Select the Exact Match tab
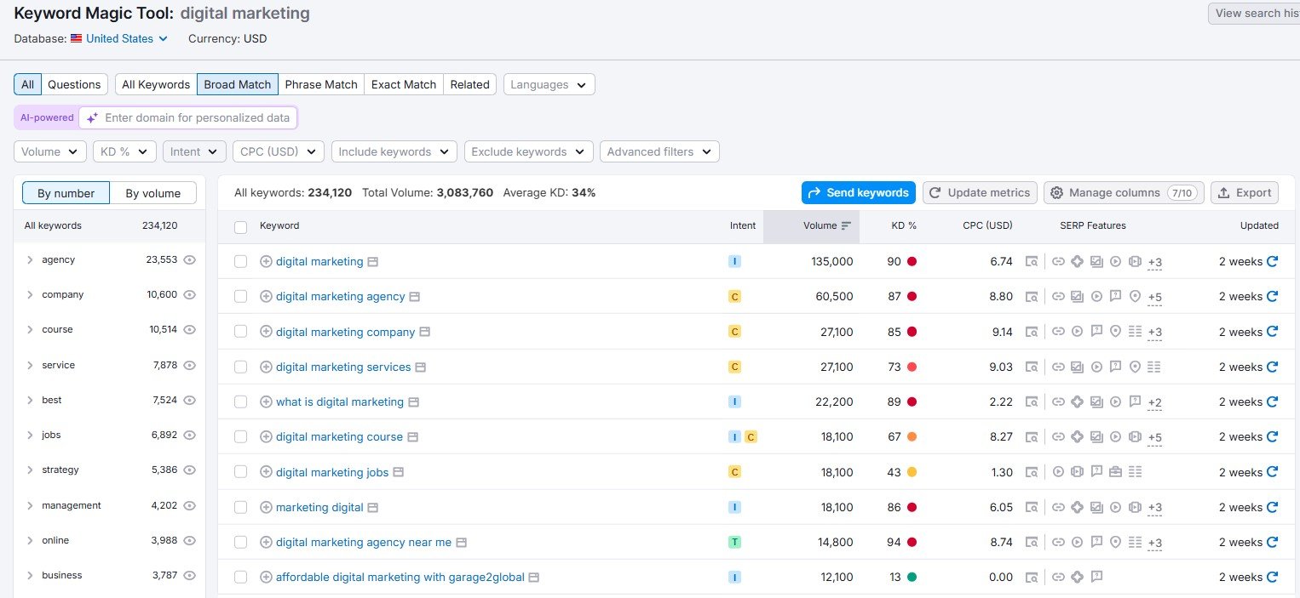The image size is (1300, 598). coord(403,84)
